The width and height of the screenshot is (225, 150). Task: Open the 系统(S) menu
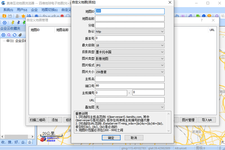click(x=8, y=10)
